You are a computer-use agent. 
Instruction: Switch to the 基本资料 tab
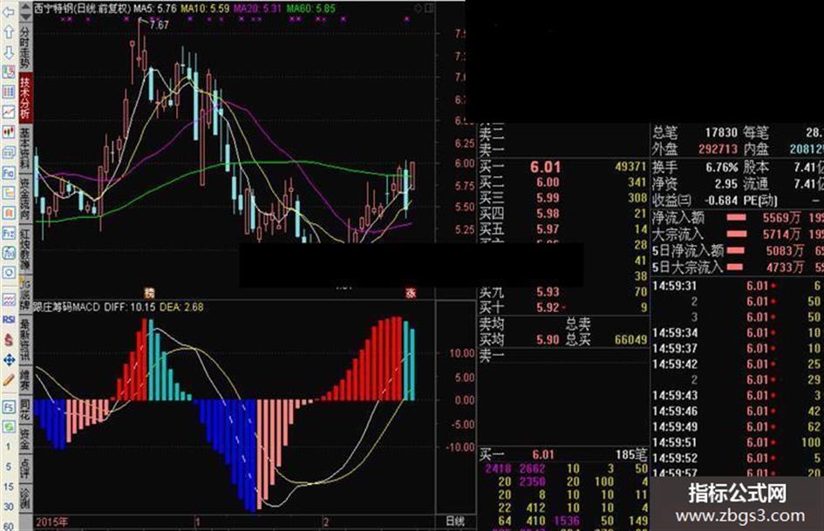(x=25, y=149)
